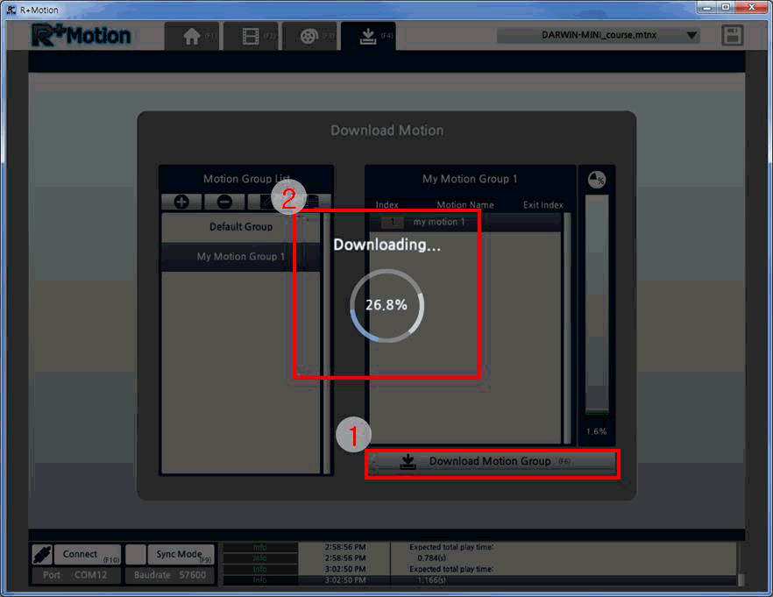Remove motion group with minus icon

[x=224, y=202]
